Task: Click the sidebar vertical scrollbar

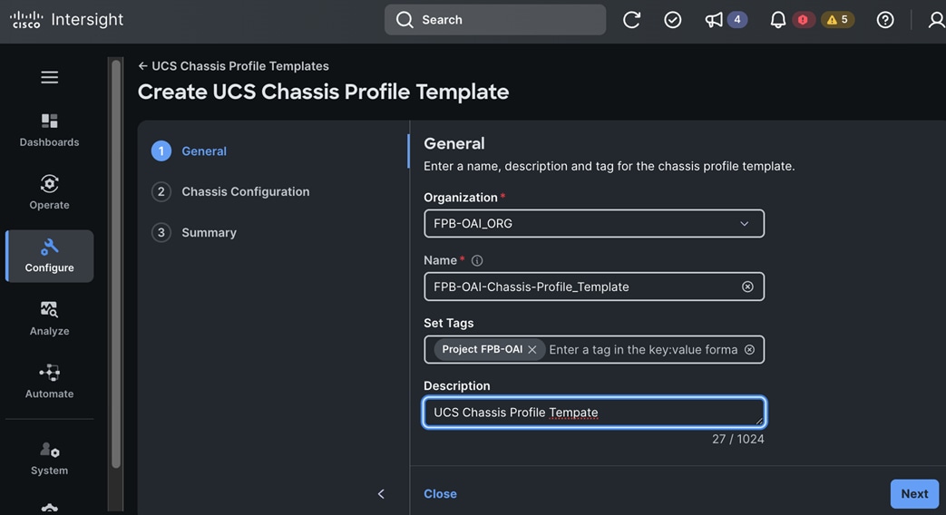Action: tap(116, 264)
